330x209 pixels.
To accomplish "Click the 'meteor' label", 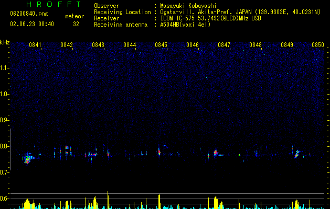I will coord(74,16).
